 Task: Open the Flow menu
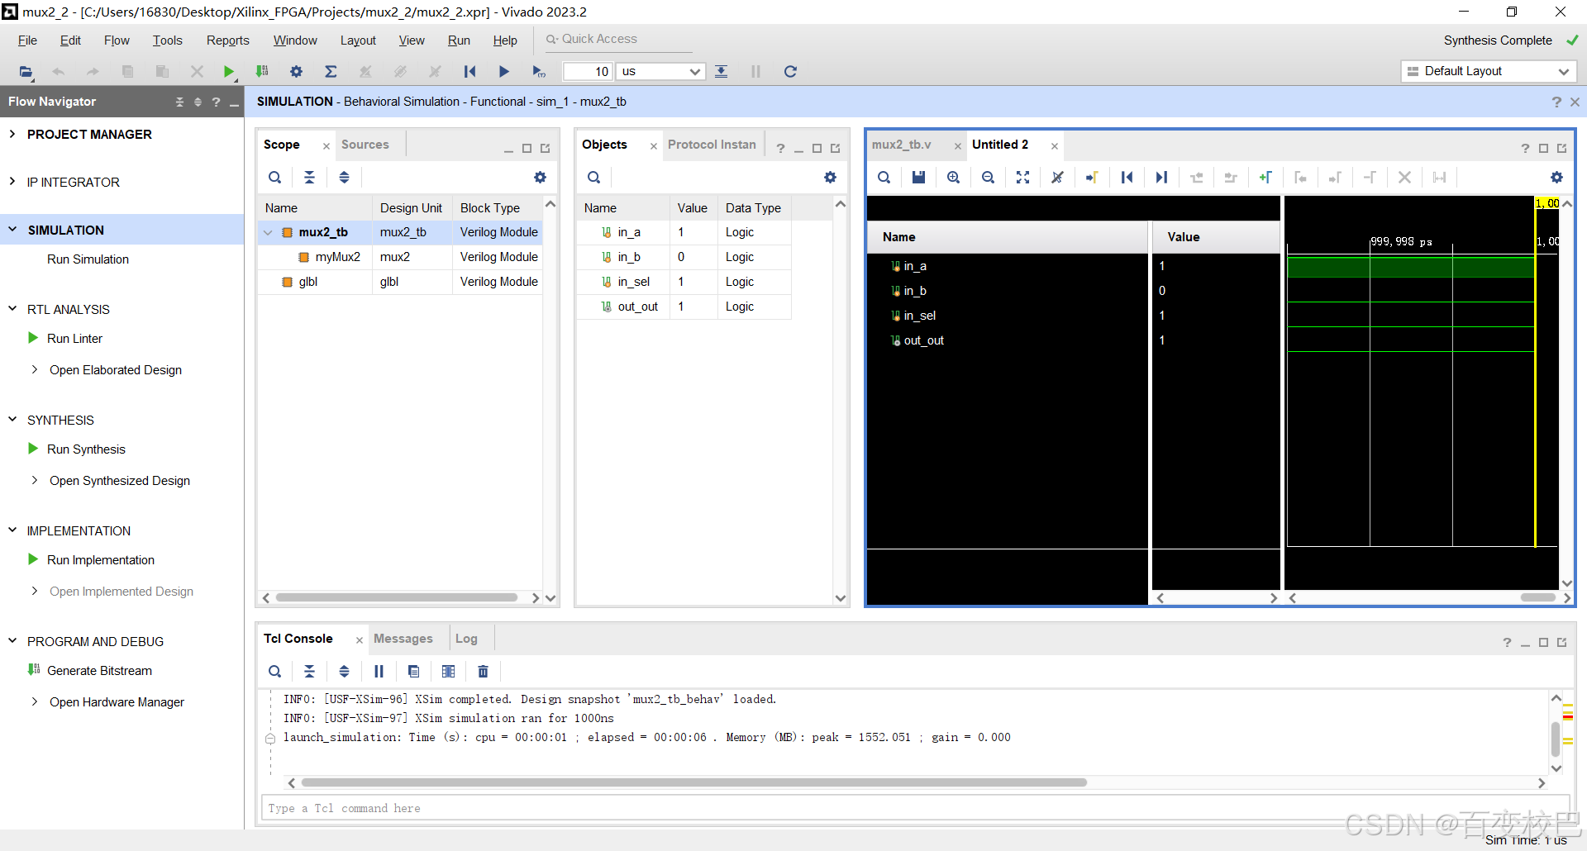tap(117, 40)
